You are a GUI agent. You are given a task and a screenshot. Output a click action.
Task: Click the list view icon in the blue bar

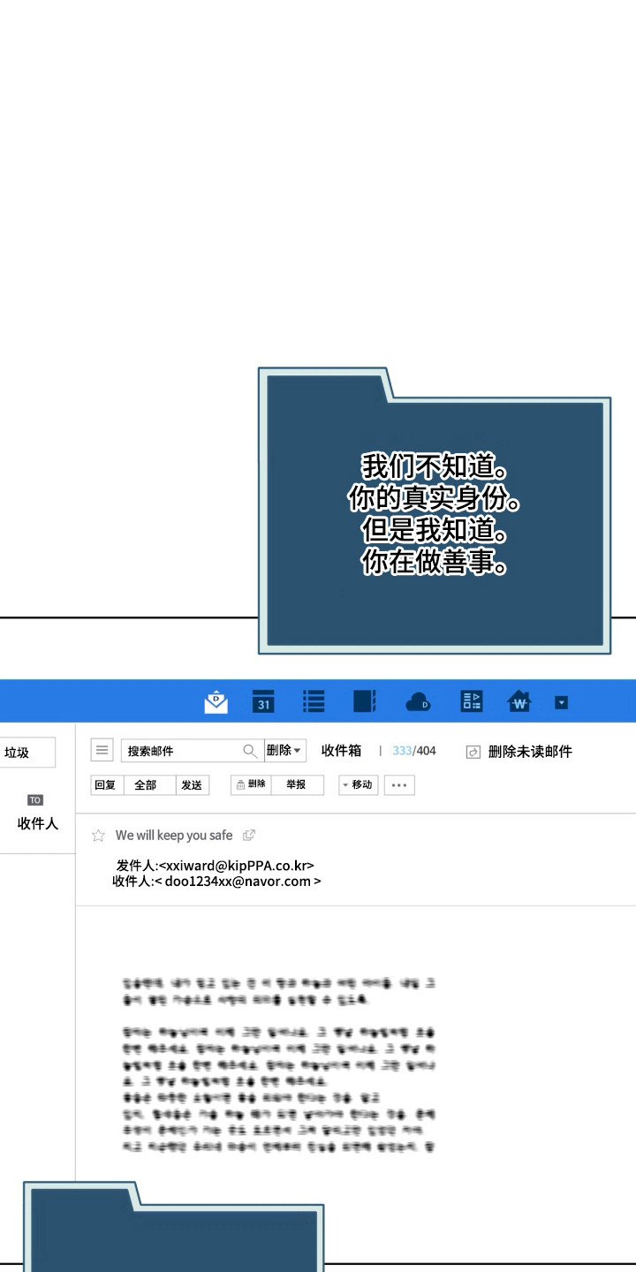[x=314, y=701]
